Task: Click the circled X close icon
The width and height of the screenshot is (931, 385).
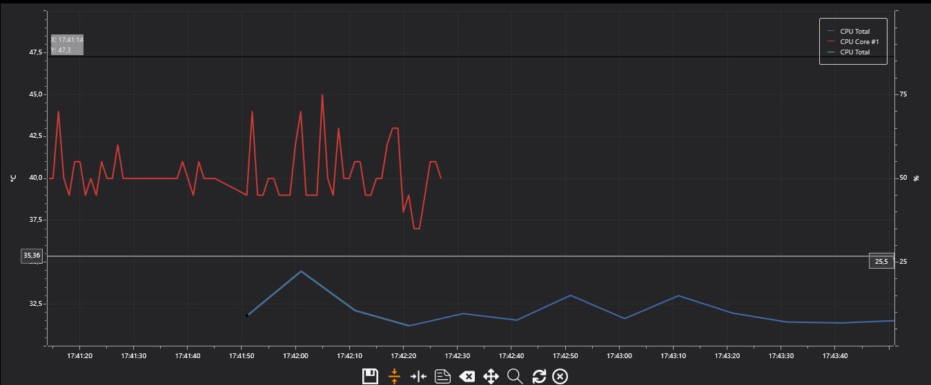Action: pos(560,376)
